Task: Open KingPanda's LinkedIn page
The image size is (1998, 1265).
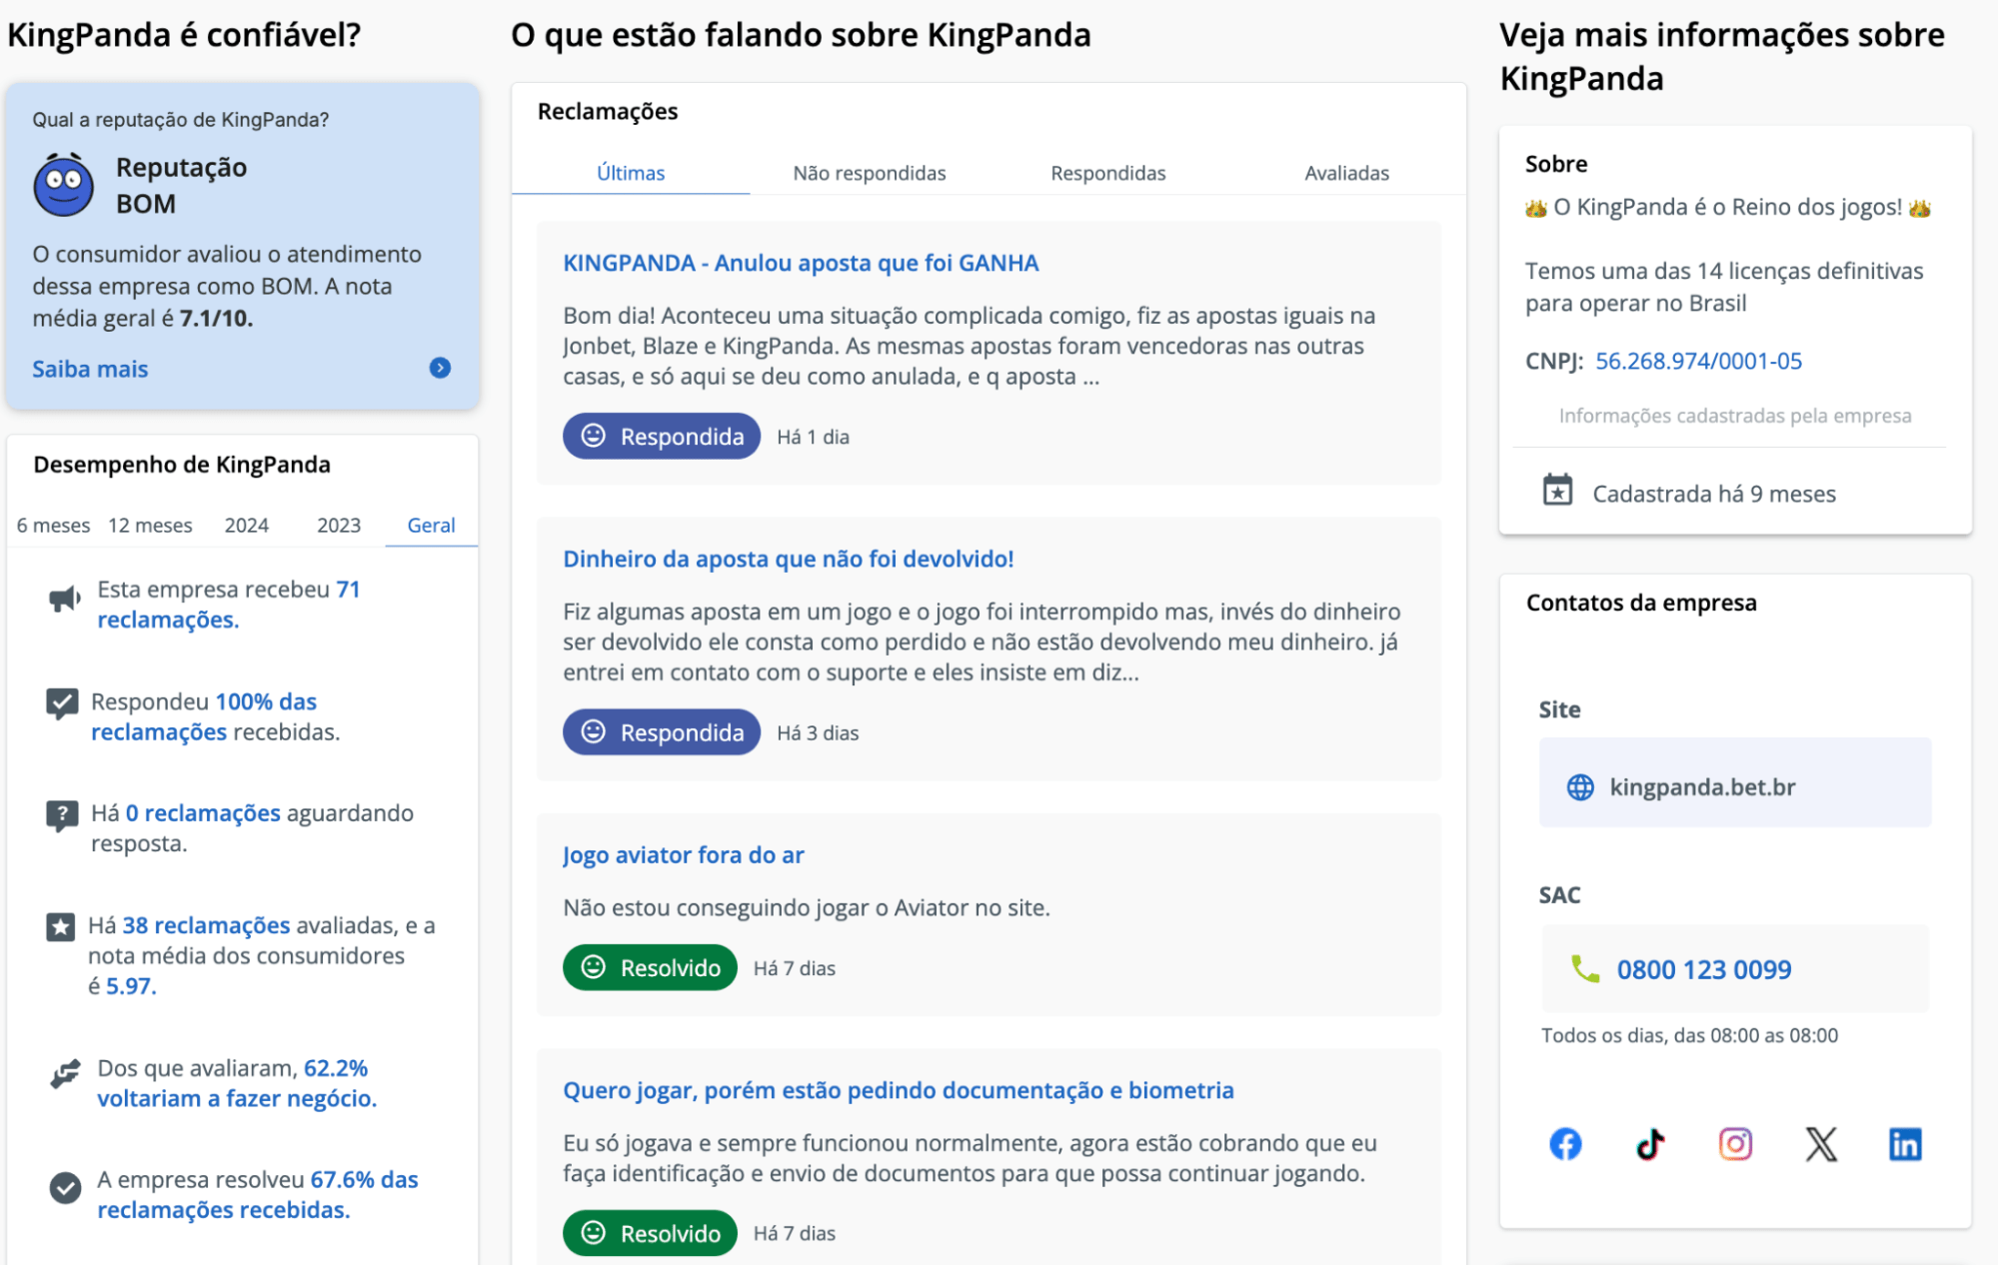Action: [x=1905, y=1143]
